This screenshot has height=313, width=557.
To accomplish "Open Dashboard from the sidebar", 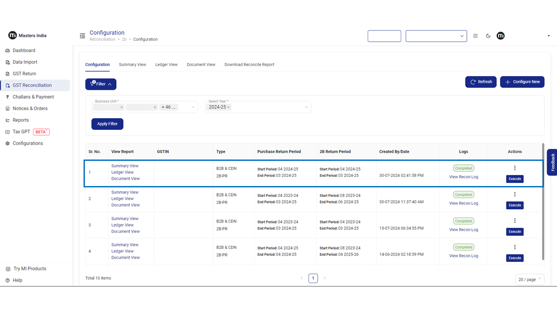I will (24, 50).
